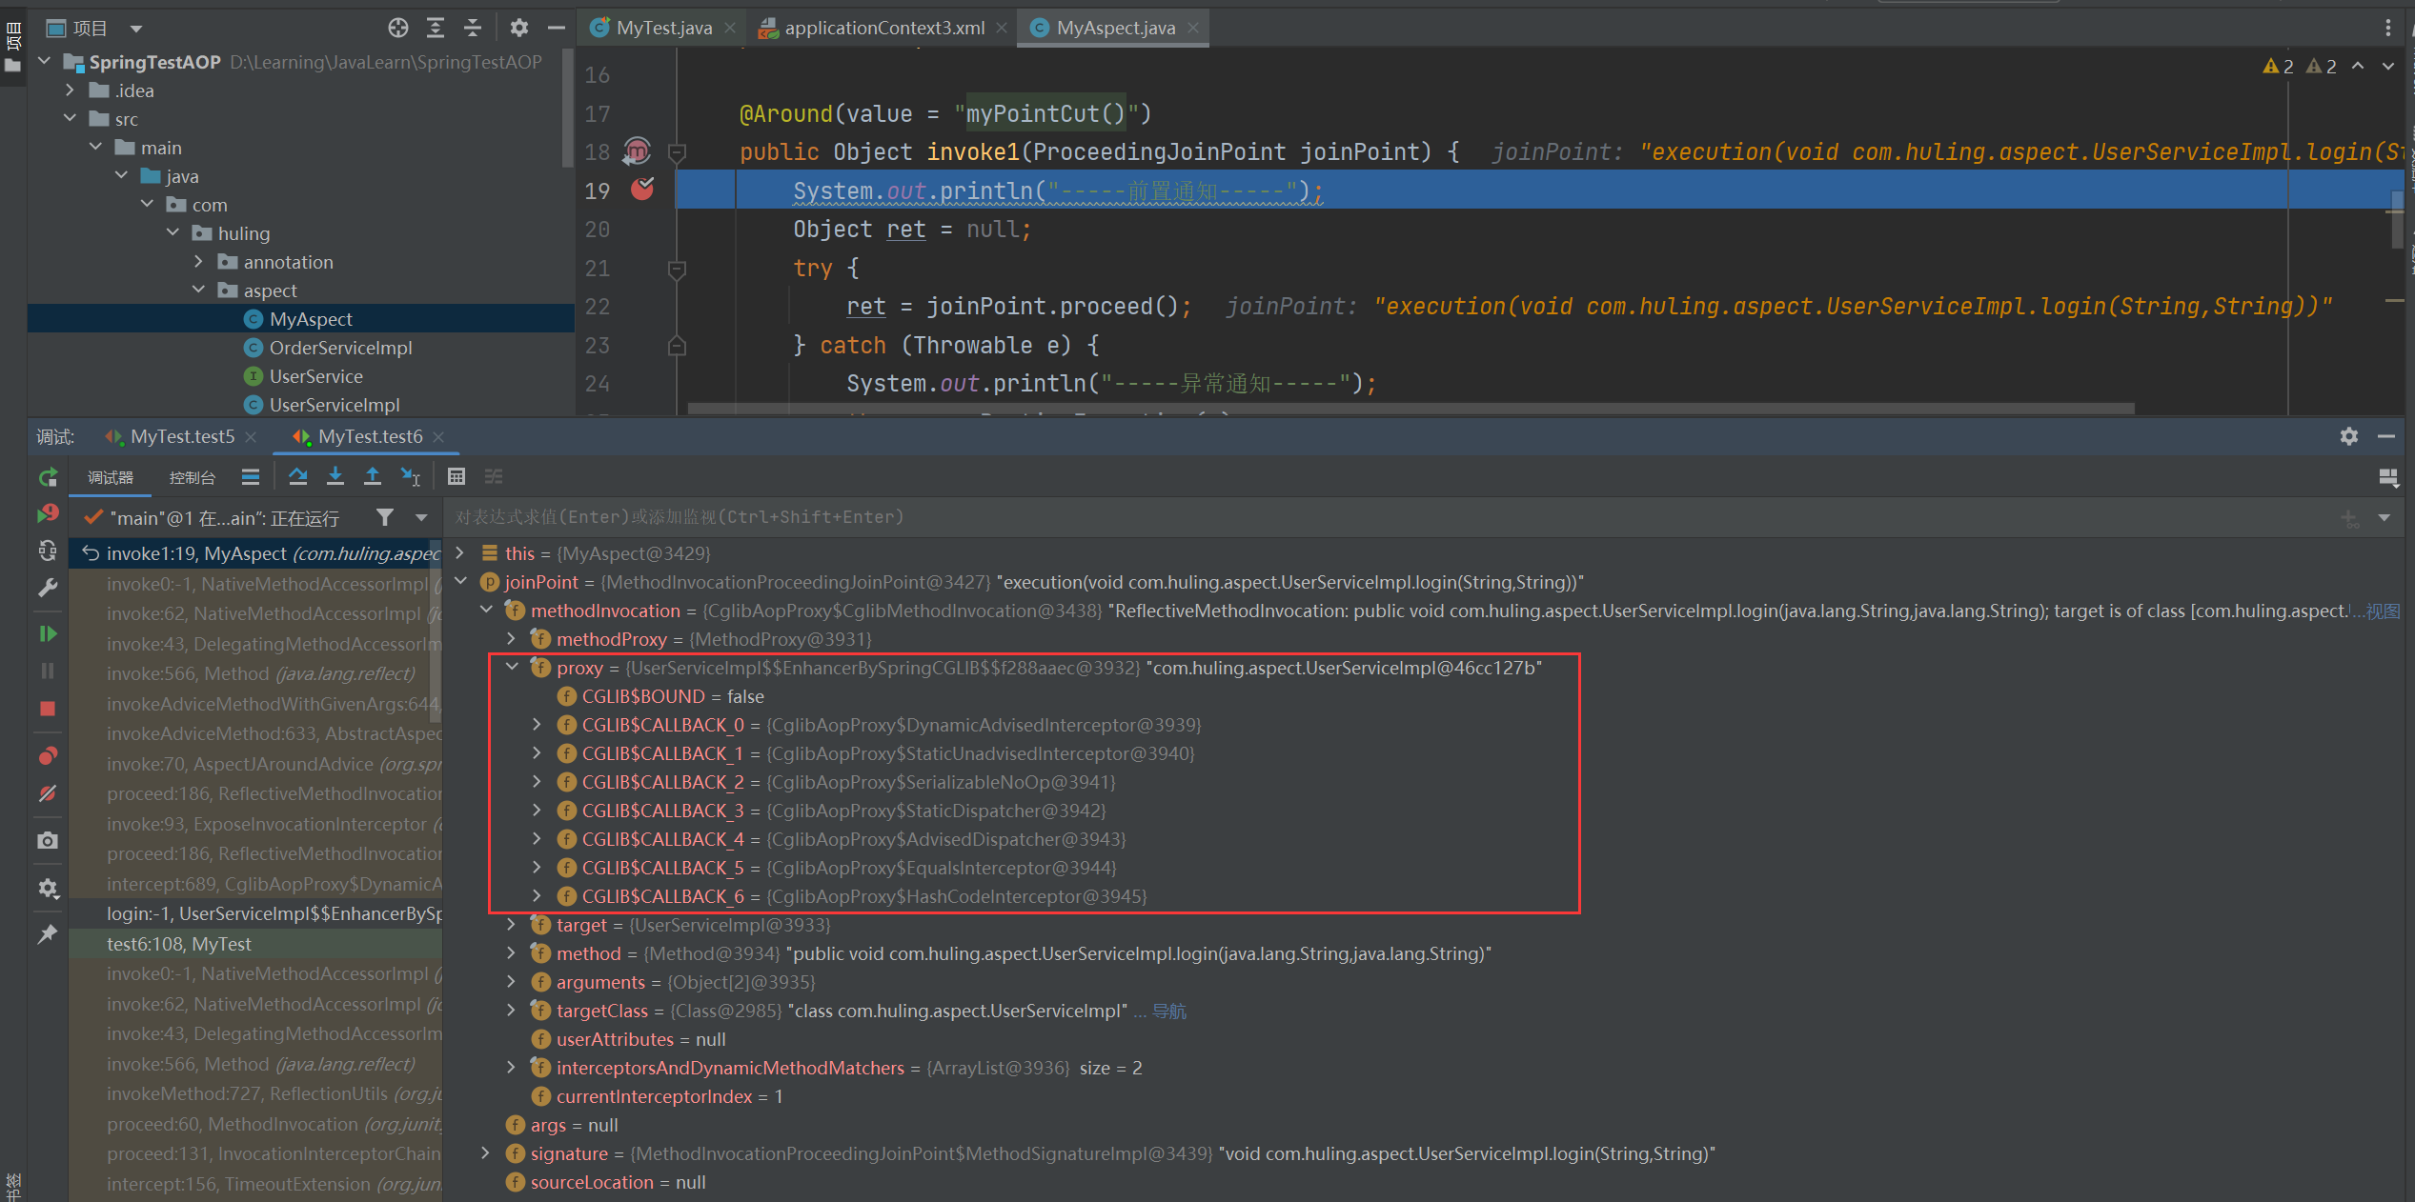Image resolution: width=2415 pixels, height=1202 pixels.
Task: Toggle Mute Breakpoints in the debug sidebar
Action: [48, 793]
